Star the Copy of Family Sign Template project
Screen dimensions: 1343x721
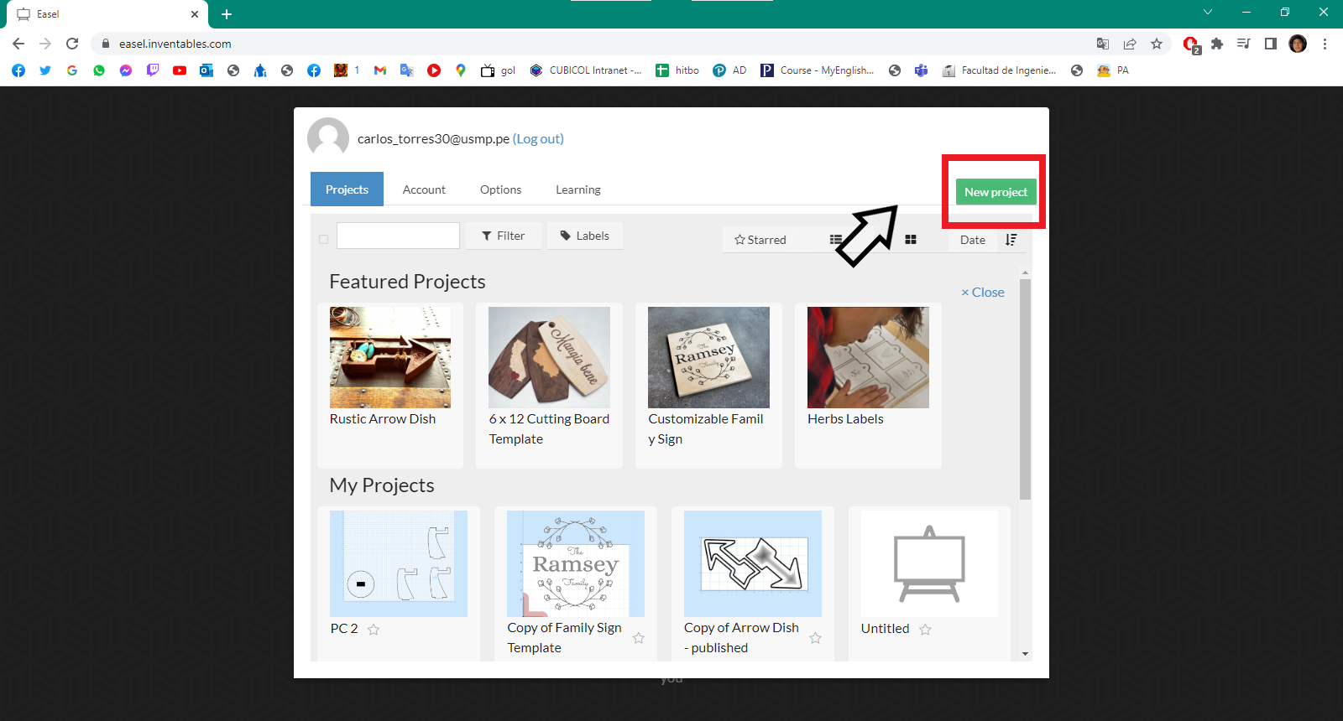(638, 638)
